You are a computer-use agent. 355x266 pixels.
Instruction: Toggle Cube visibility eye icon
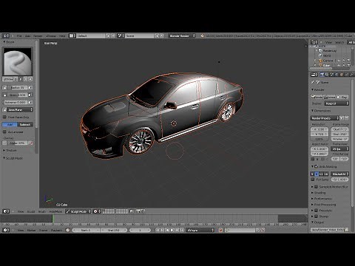(339, 65)
